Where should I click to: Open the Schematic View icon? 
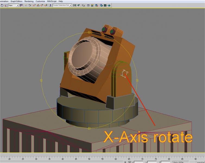point(92,5)
